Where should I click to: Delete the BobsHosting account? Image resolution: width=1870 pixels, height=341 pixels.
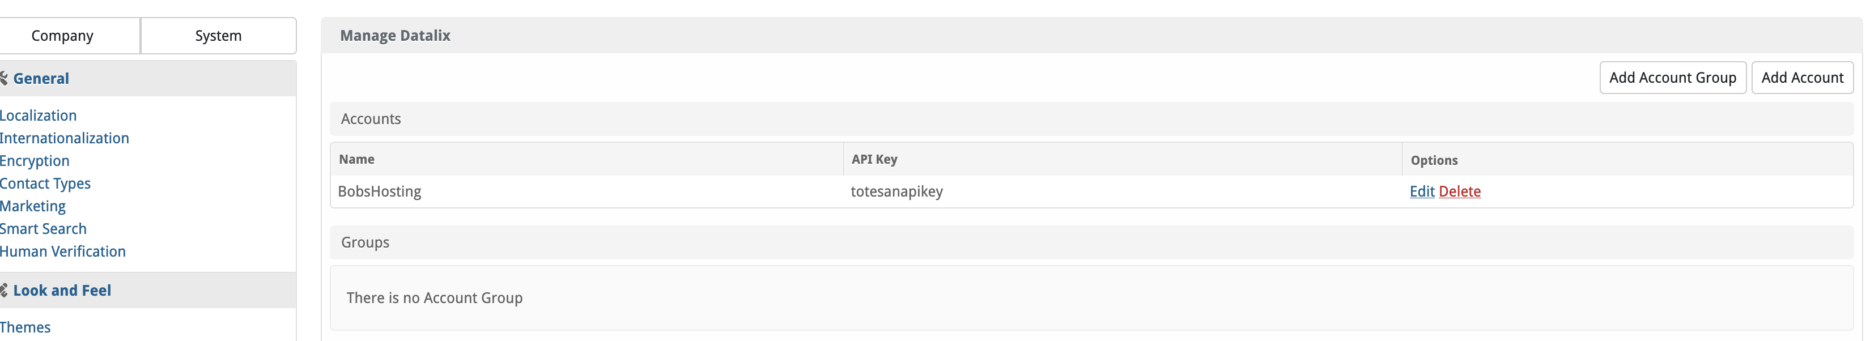point(1459,191)
